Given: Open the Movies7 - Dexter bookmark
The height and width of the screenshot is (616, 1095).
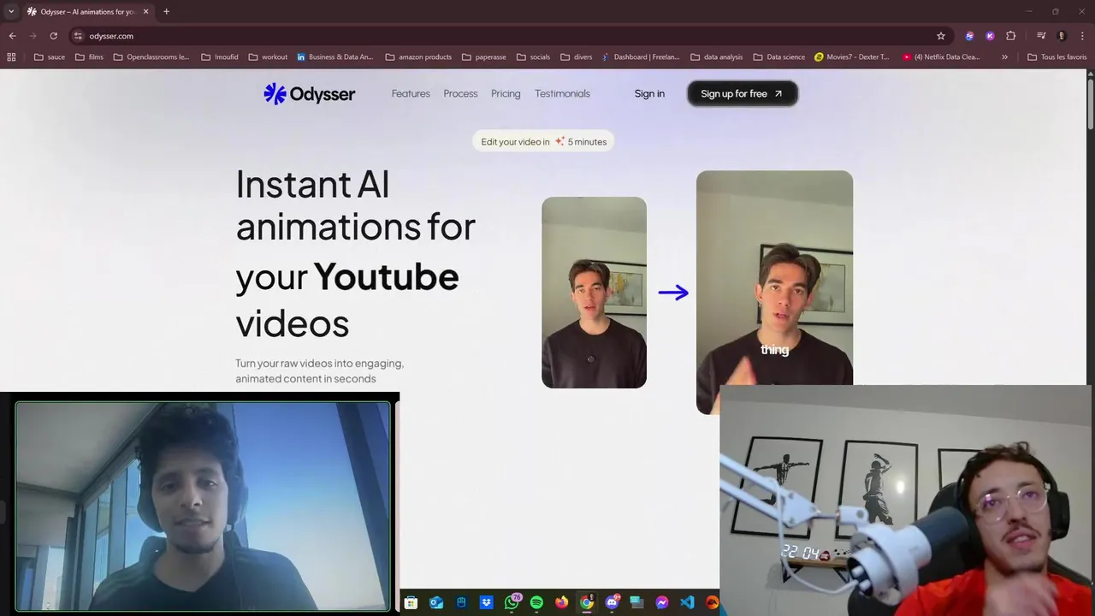Looking at the screenshot, I should coord(852,57).
